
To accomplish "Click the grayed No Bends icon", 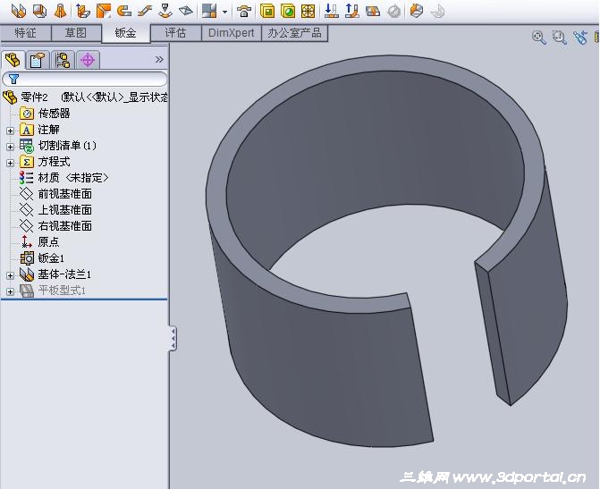I will coord(393,11).
